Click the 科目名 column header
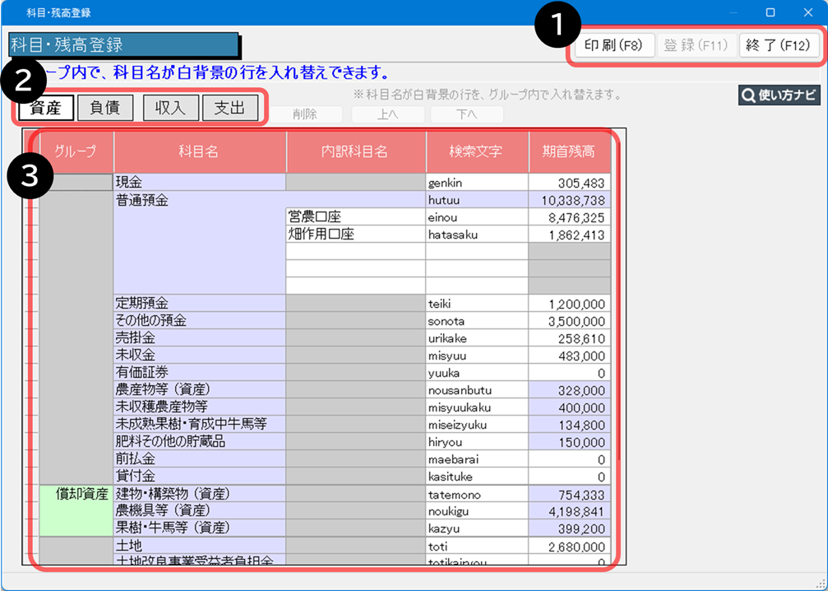The image size is (828, 591). tap(199, 151)
